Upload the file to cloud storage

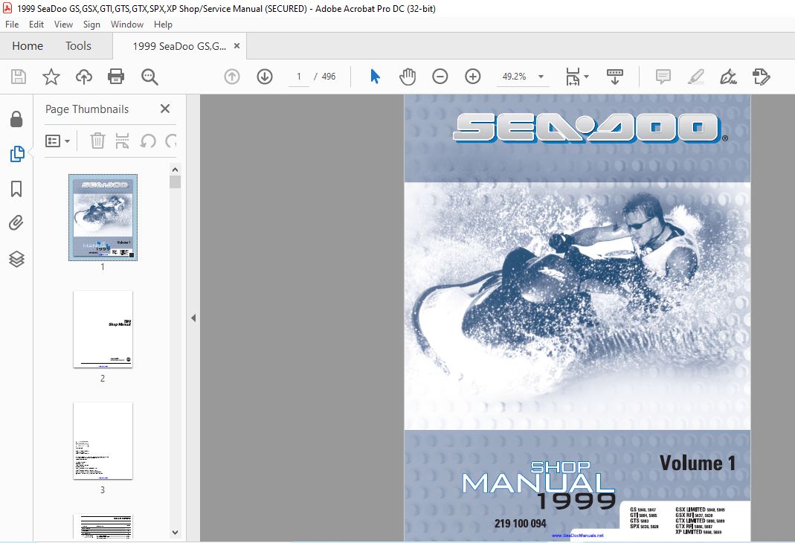(x=83, y=77)
